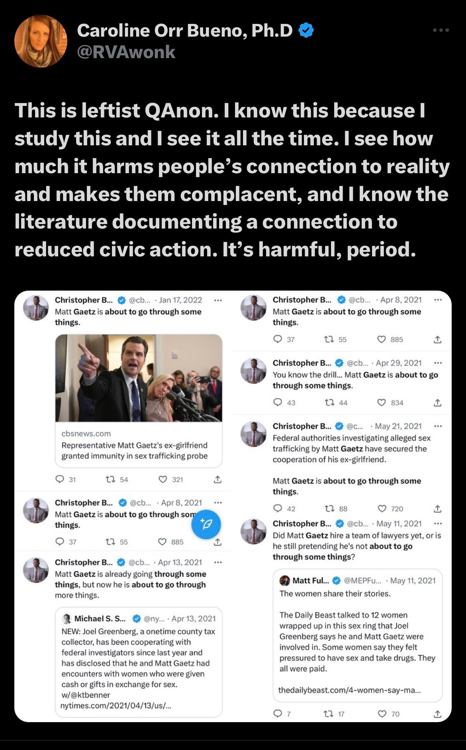
Task: Open the three-dot menu on the May 21, 2021 tweet
Action: point(438,426)
